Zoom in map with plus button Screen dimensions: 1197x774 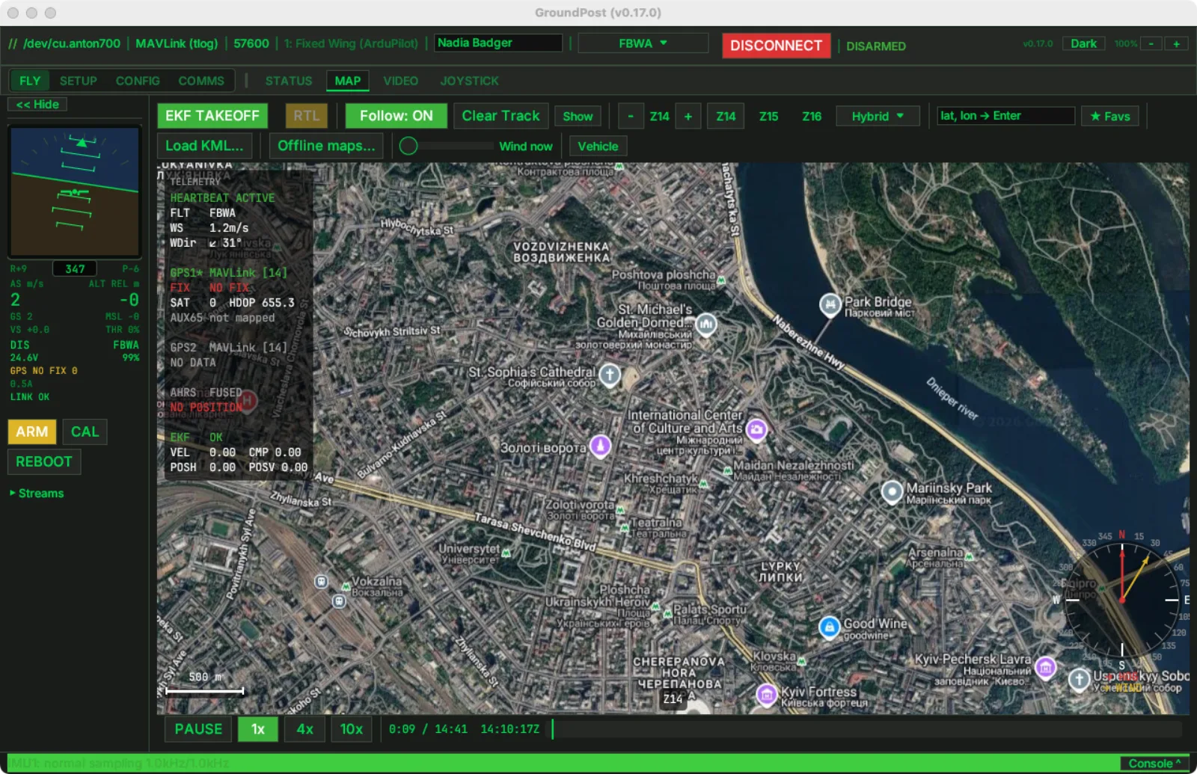click(x=688, y=116)
